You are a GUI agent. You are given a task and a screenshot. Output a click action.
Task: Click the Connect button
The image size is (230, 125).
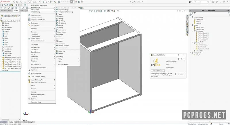click(x=180, y=74)
